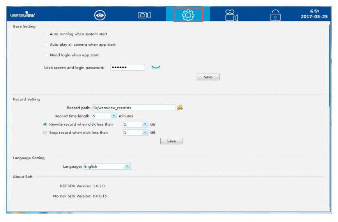Enable Auto play all camera when app start
The image size is (338, 222).
(46, 44)
